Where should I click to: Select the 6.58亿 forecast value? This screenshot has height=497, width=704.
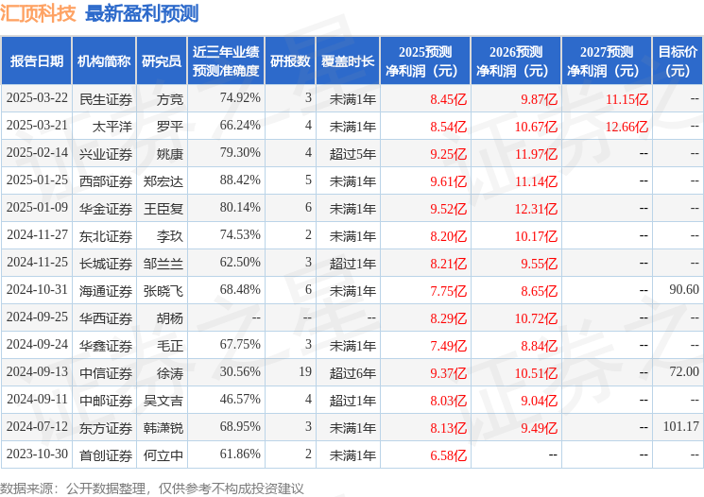click(449, 455)
